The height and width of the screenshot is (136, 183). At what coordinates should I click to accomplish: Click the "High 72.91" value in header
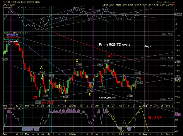121,5
